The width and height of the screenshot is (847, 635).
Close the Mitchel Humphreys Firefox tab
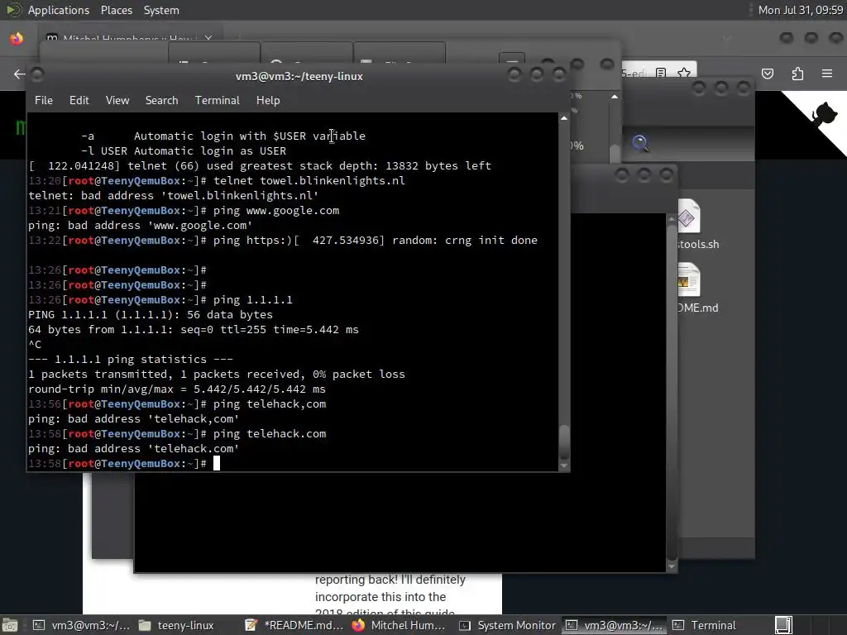pyautogui.click(x=208, y=38)
